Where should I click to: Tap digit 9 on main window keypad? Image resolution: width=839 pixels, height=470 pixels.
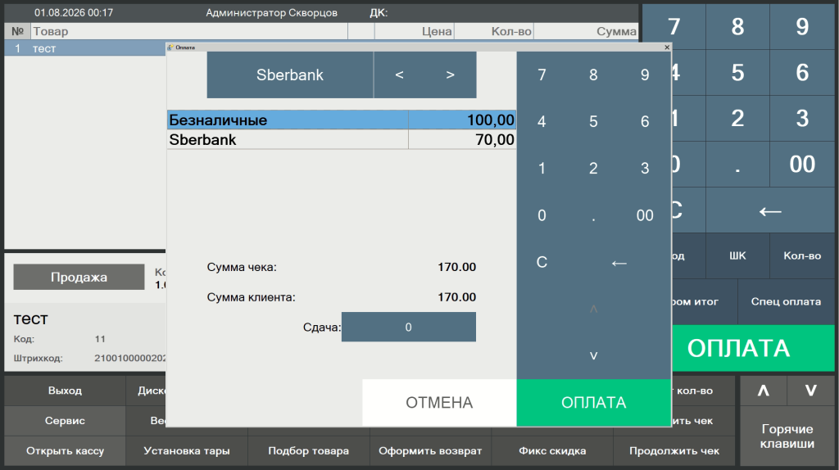(x=802, y=26)
